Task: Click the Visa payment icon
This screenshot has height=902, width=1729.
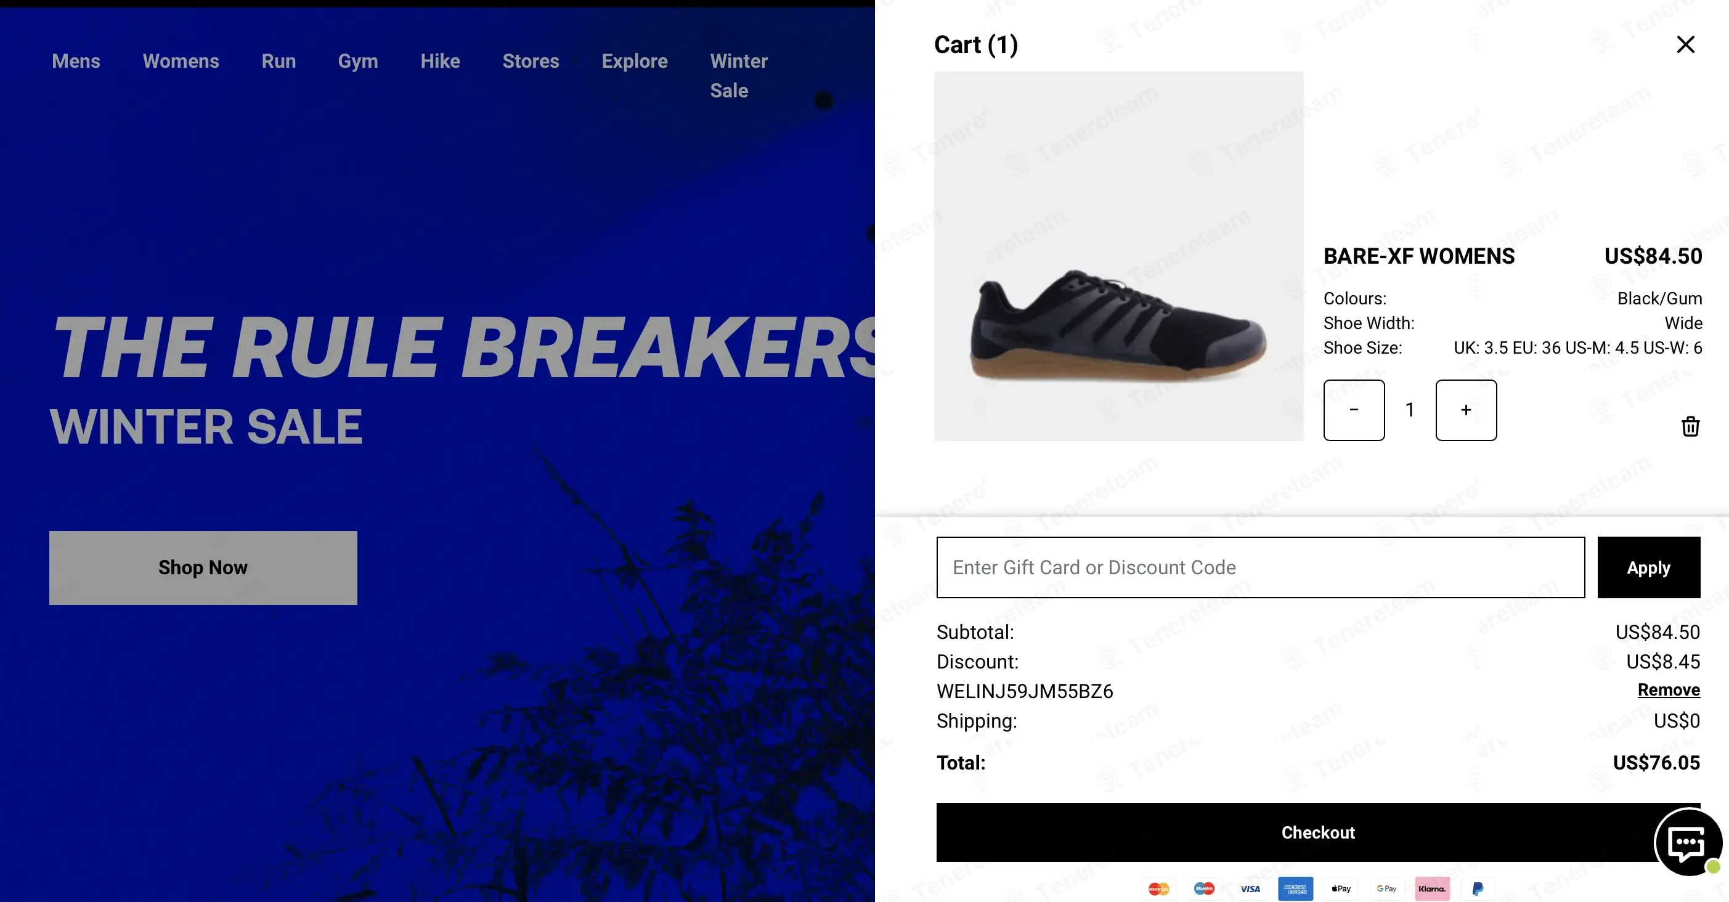Action: (1250, 888)
